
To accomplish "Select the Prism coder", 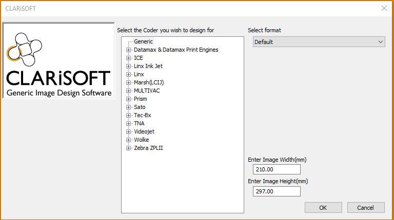I will (140, 99).
